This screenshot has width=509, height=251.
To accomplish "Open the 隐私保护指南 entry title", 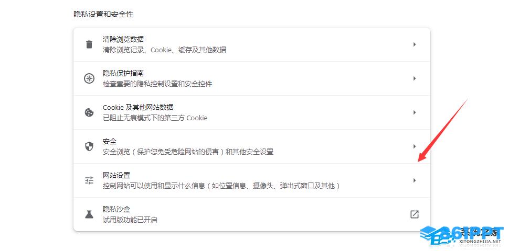I will click(123, 73).
